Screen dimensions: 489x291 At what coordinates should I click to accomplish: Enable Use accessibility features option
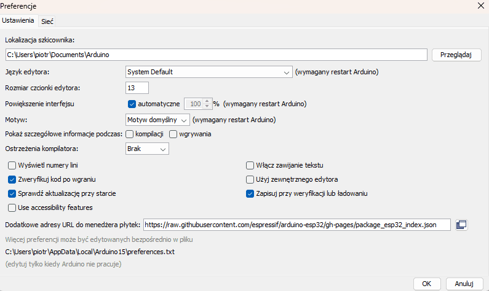[12, 208]
